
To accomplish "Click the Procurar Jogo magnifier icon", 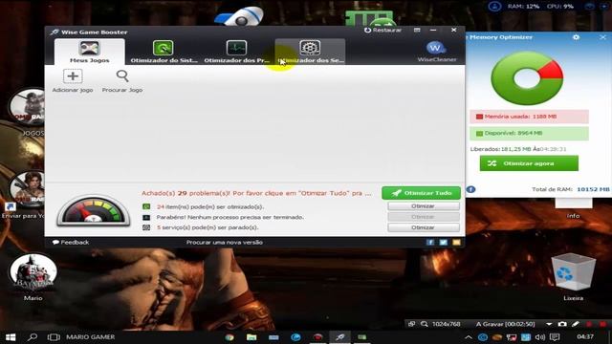I will pyautogui.click(x=122, y=76).
